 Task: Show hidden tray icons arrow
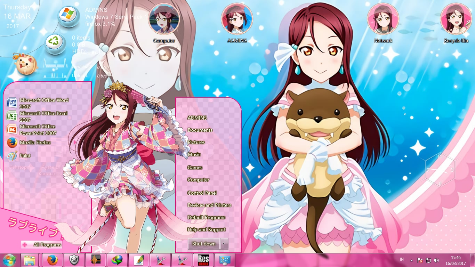click(x=412, y=260)
